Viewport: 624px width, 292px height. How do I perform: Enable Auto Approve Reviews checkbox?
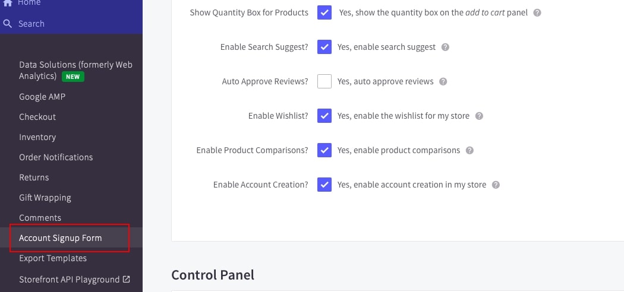[324, 81]
